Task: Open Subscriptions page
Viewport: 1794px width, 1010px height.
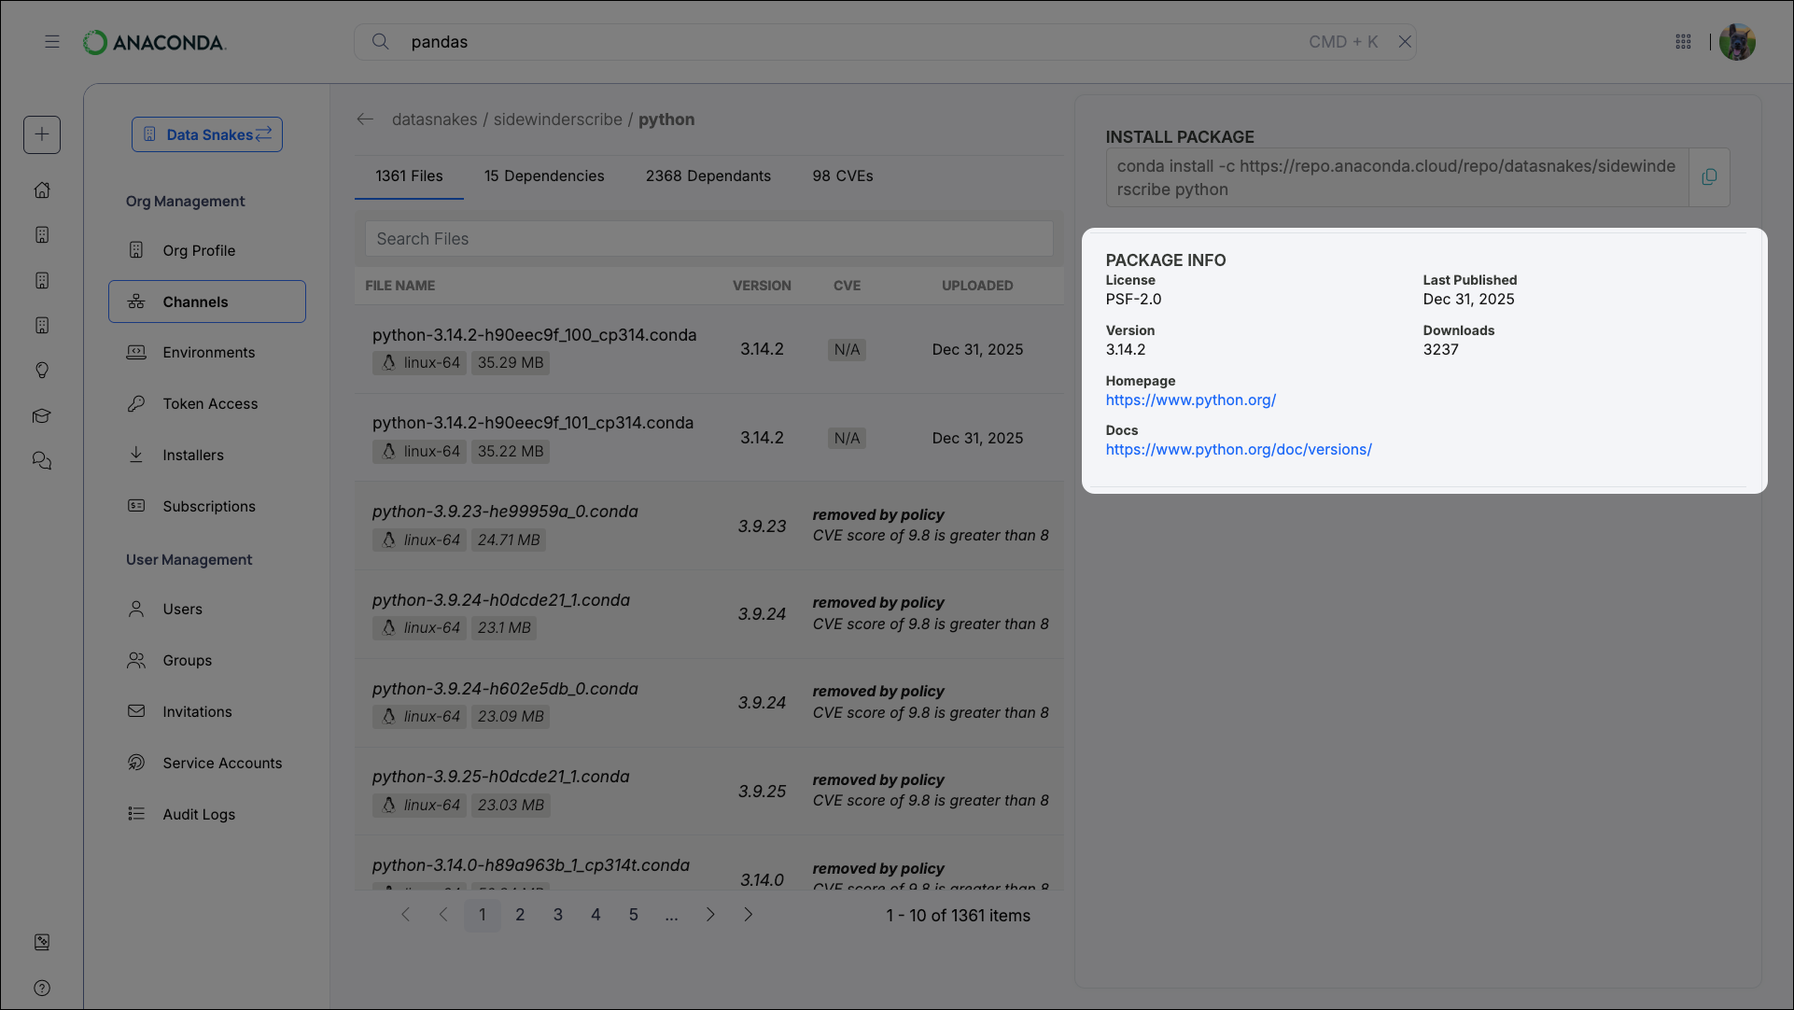Action: [x=207, y=506]
